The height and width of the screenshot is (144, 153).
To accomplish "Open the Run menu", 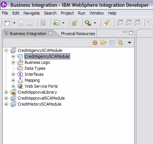I will coord(82,13).
